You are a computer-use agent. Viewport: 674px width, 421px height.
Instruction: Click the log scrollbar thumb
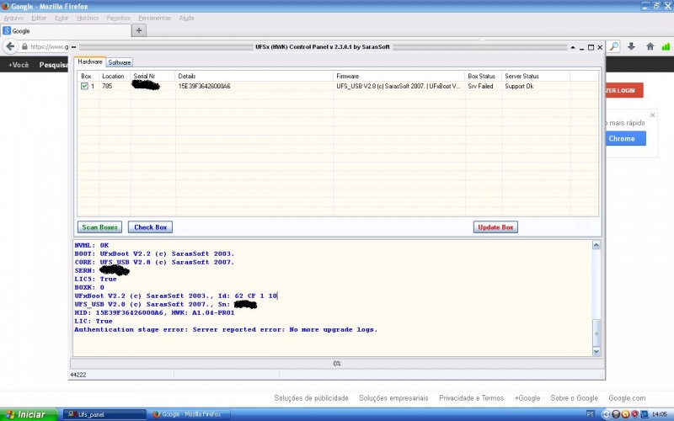pos(596,333)
